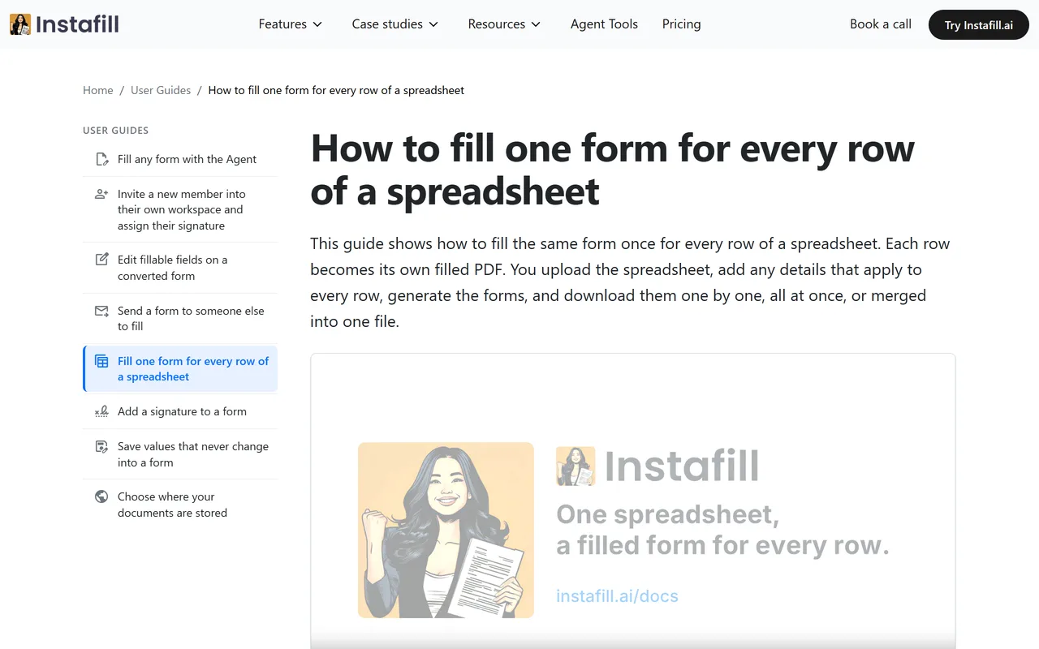
Task: Click the instafill.ai/docs link in the preview
Action: [617, 596]
